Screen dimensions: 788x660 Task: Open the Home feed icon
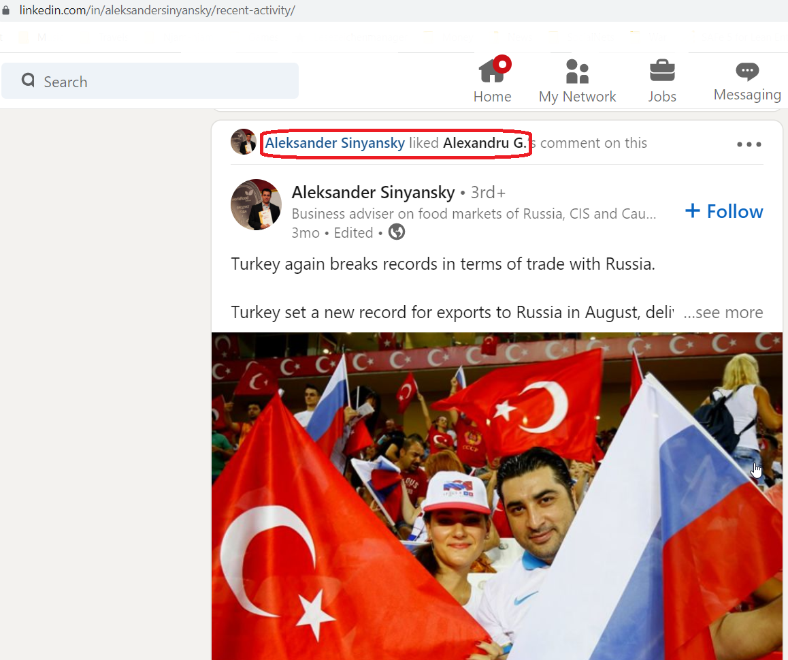tap(492, 72)
